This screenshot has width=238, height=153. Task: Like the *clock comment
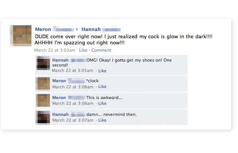(102, 86)
